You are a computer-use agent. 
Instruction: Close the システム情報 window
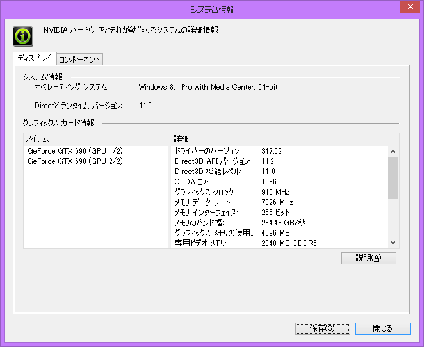point(410,7)
